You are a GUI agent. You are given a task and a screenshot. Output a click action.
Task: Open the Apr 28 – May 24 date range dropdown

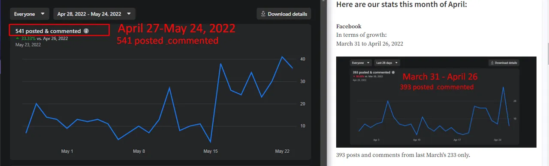pyautogui.click(x=94, y=14)
